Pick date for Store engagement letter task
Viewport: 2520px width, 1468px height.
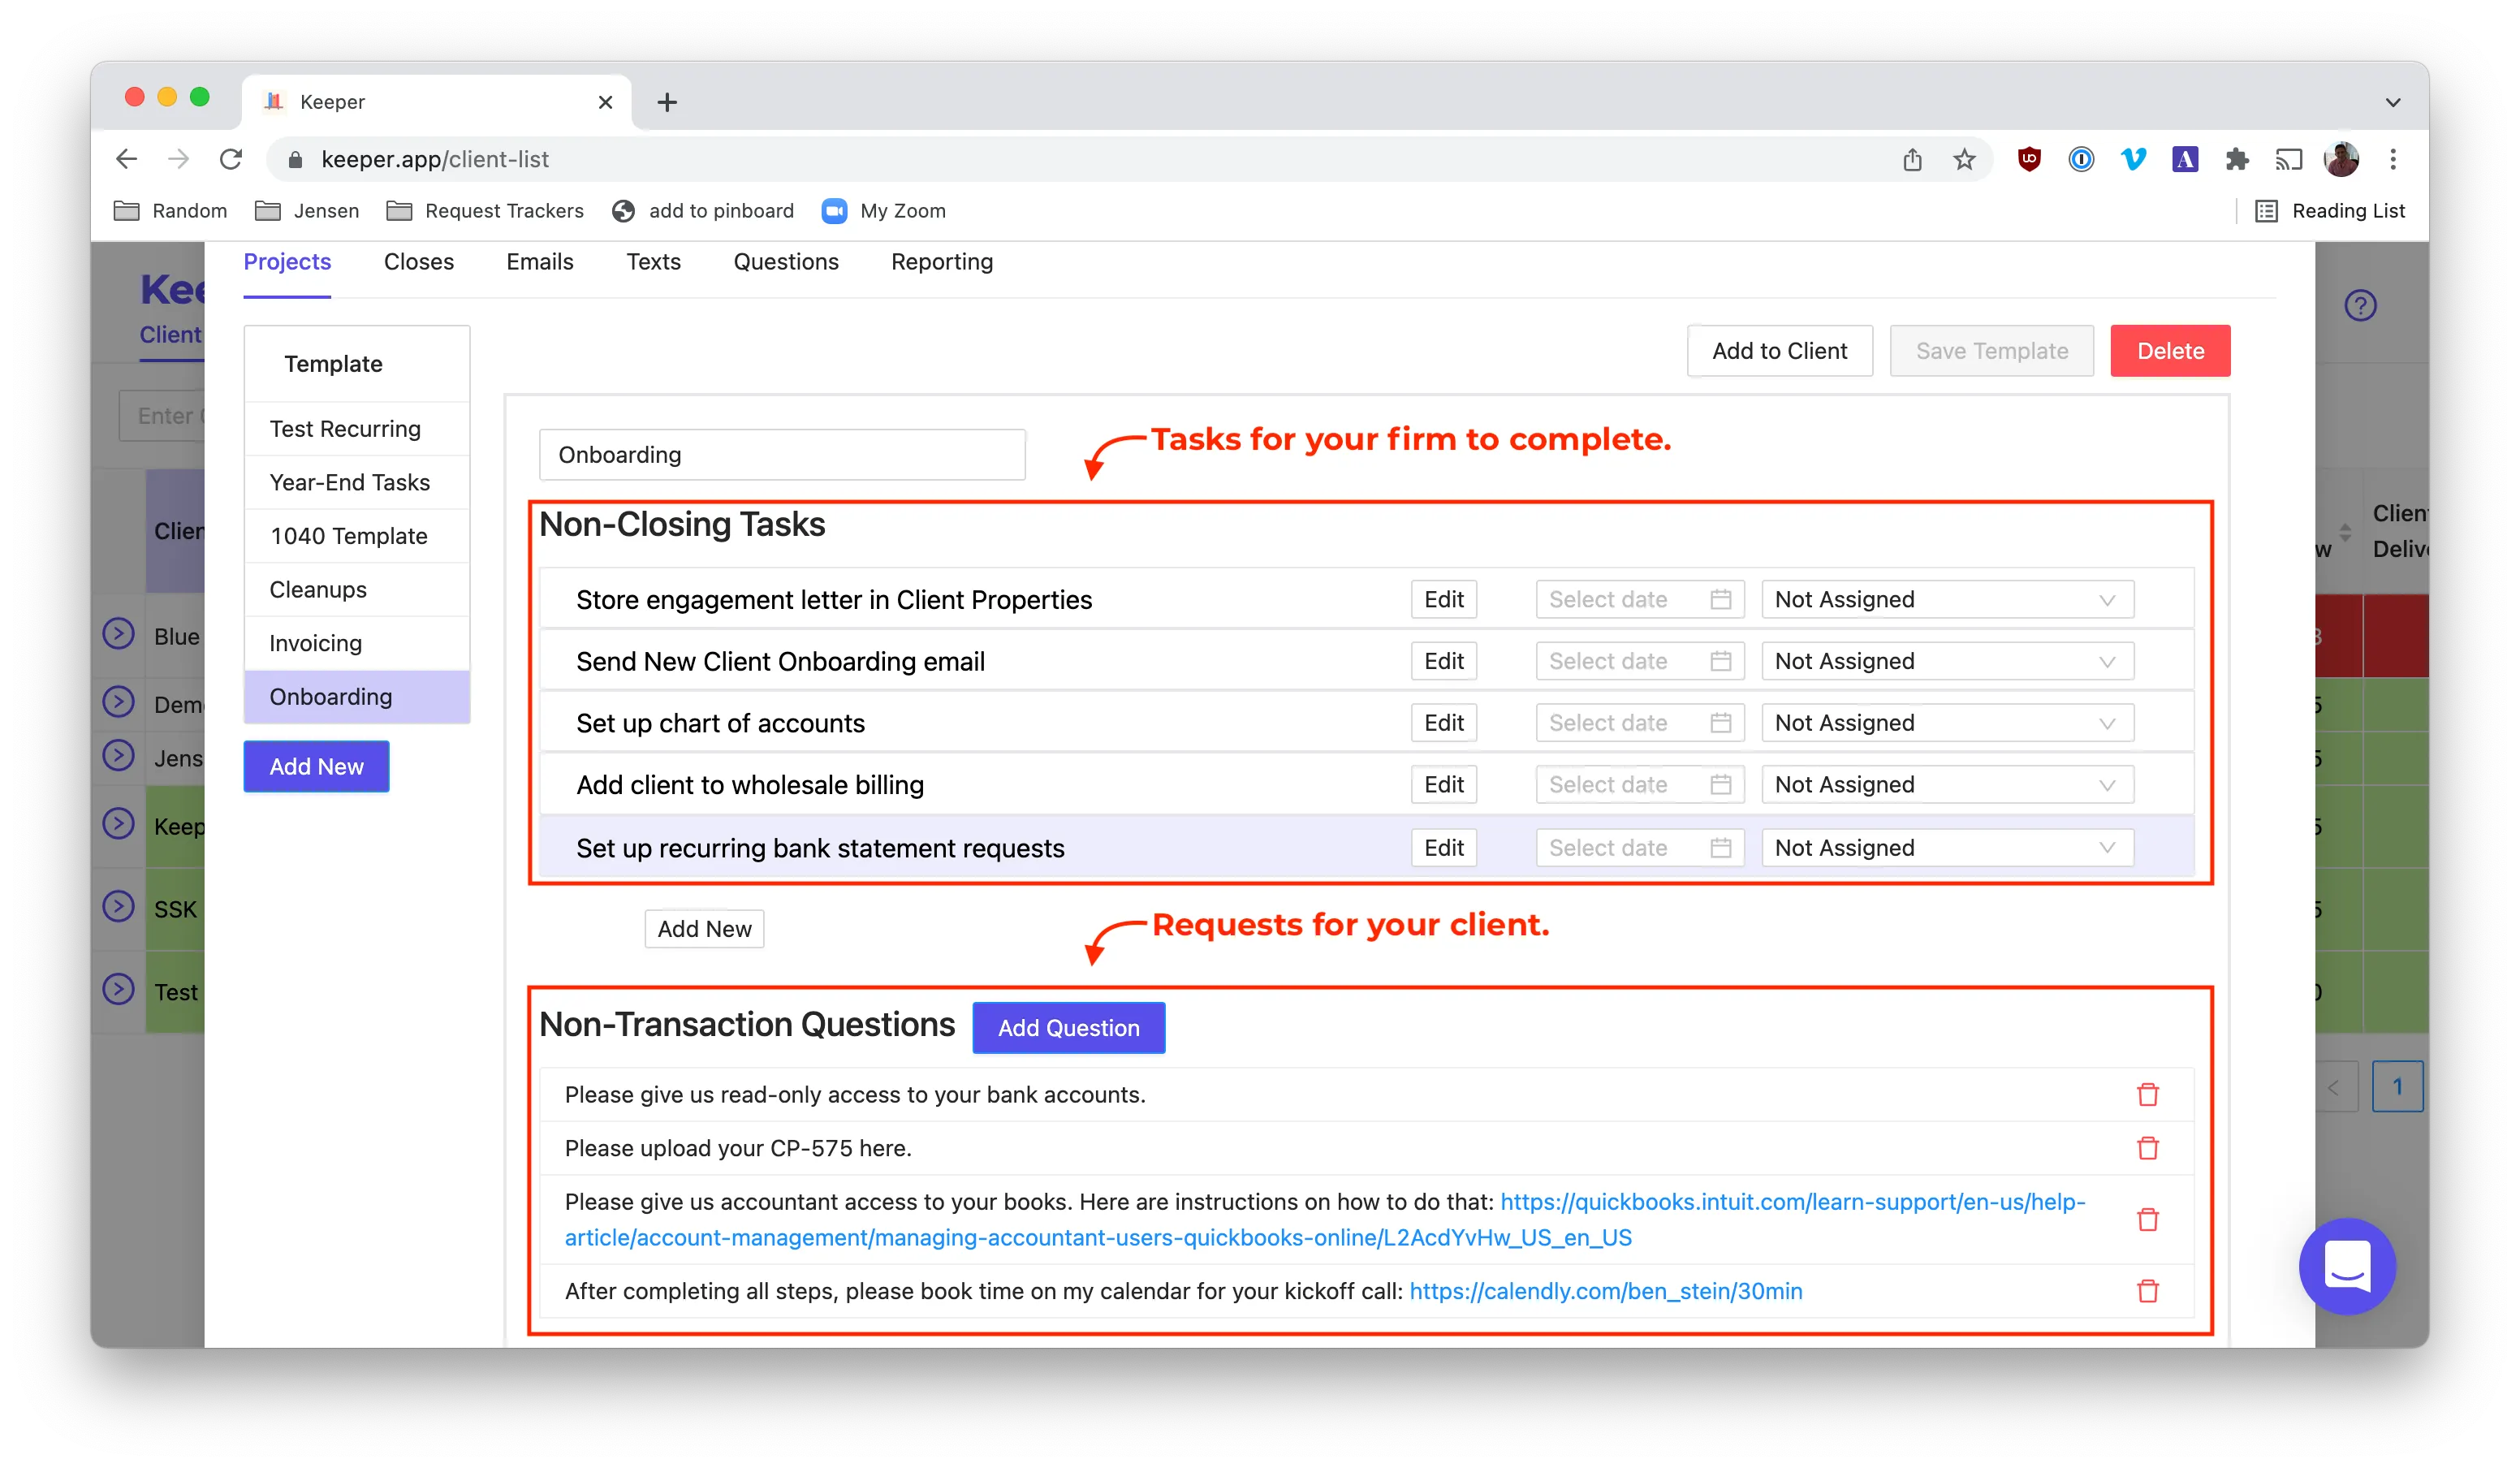[1640, 599]
